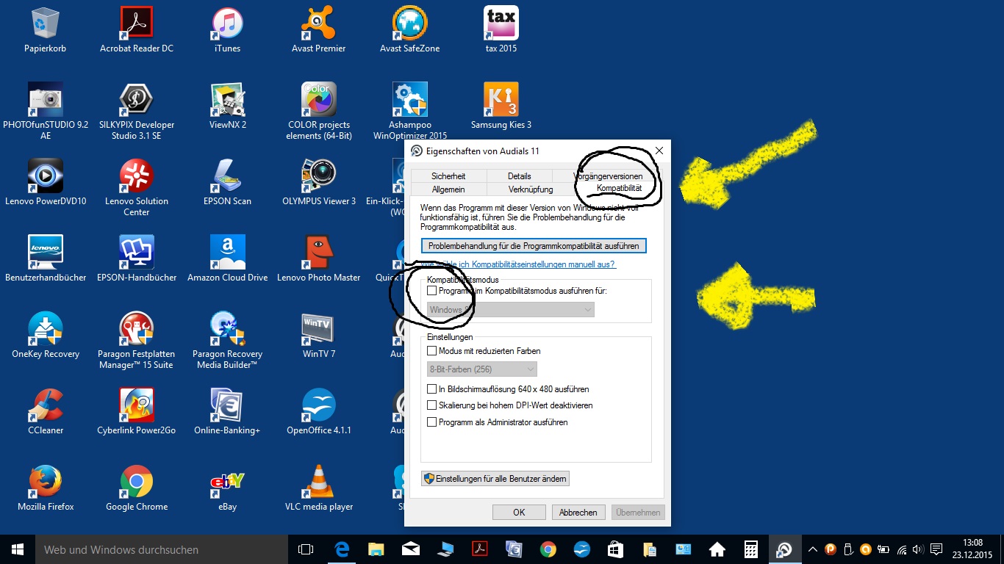Select Ashampoo WinOptimizer 2015 icon

(x=409, y=111)
